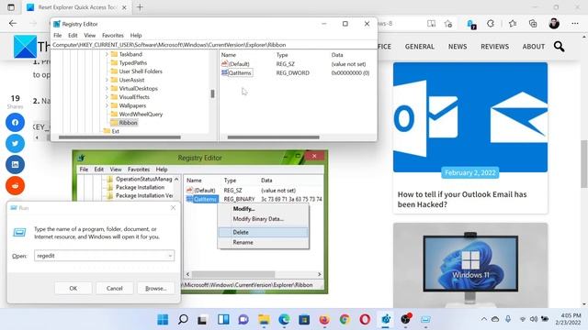Open Edge Favorites star icon

513,24
